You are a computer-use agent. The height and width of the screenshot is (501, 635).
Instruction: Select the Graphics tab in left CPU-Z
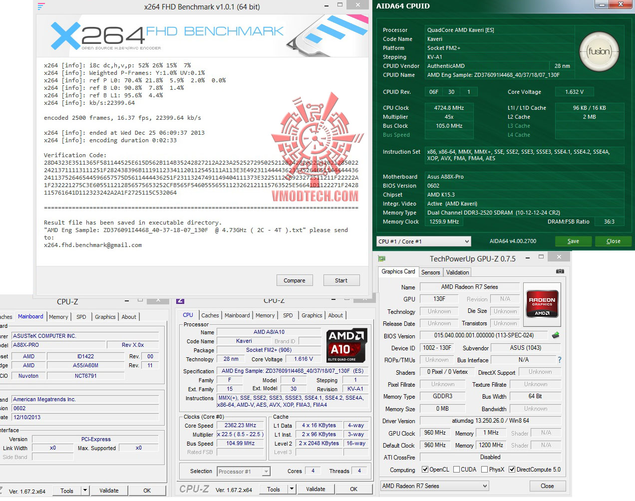click(105, 317)
